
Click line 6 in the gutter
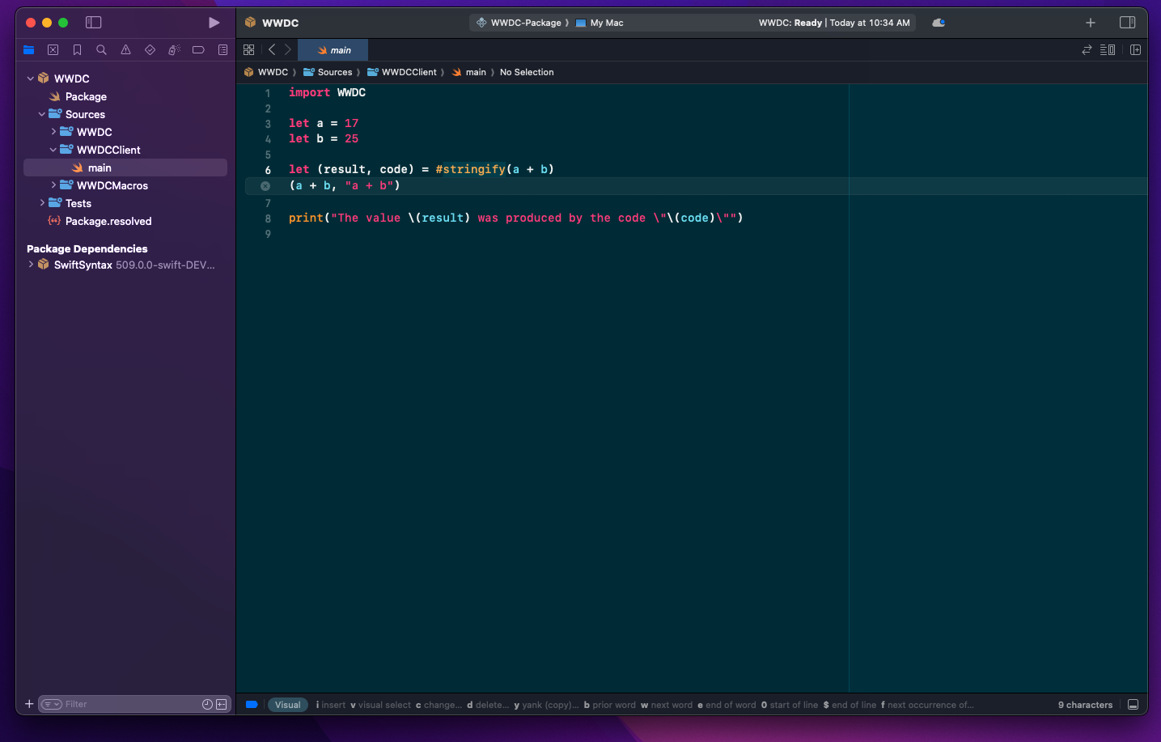[268, 170]
